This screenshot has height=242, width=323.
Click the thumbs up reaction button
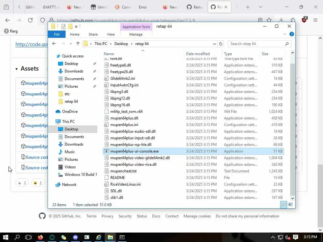click(x=22, y=183)
